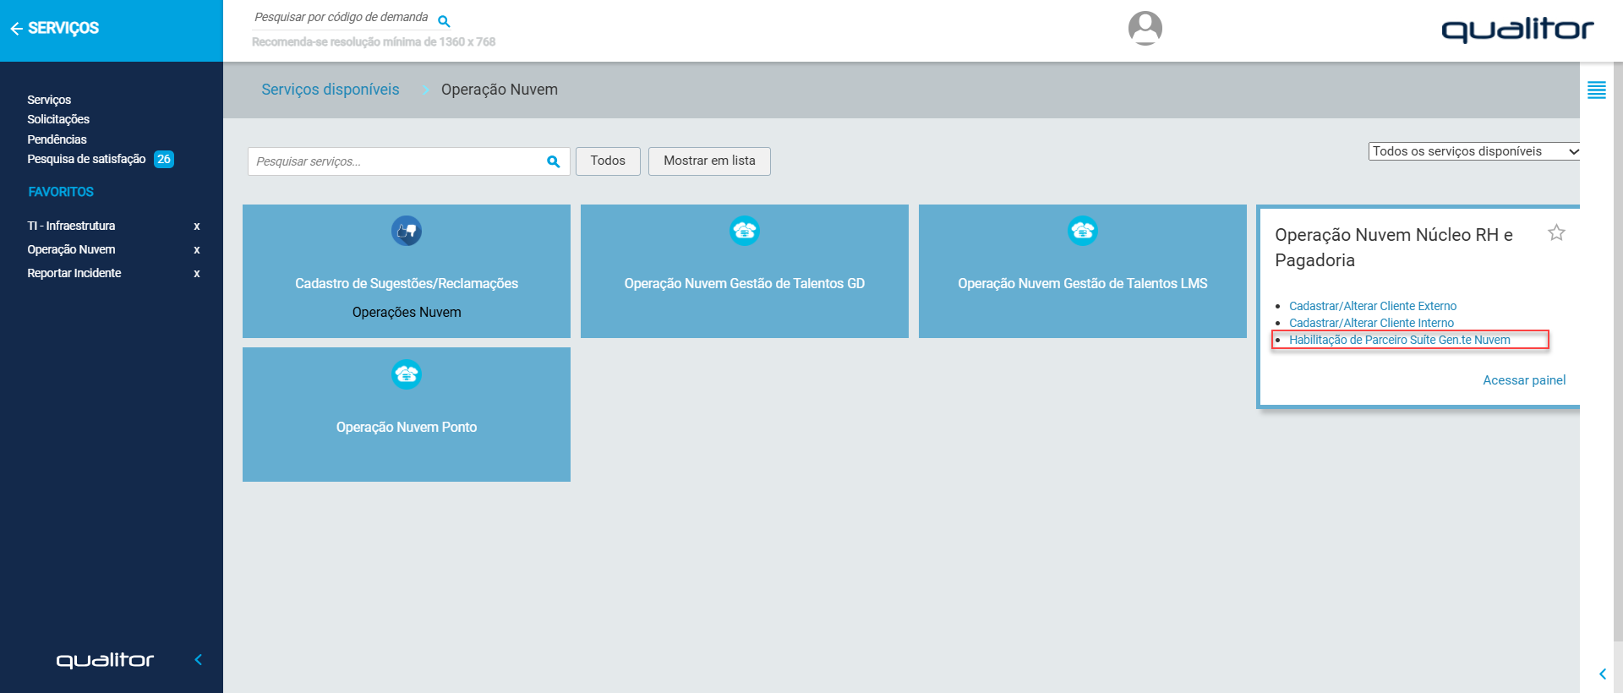Click the 26 badge on Pesquisa de satisfação
Screen dimensions: 1623x693
point(164,159)
